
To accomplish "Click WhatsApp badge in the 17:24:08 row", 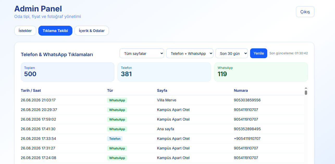I will [x=117, y=158].
